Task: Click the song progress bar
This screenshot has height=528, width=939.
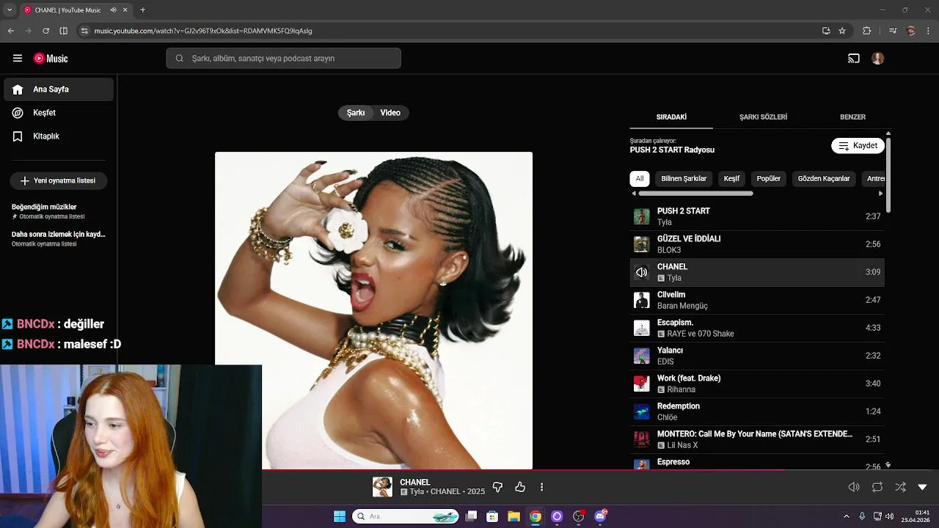Action: click(600, 470)
